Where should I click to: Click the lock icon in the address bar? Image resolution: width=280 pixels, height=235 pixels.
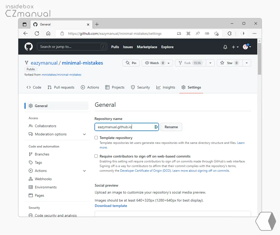point(62,33)
